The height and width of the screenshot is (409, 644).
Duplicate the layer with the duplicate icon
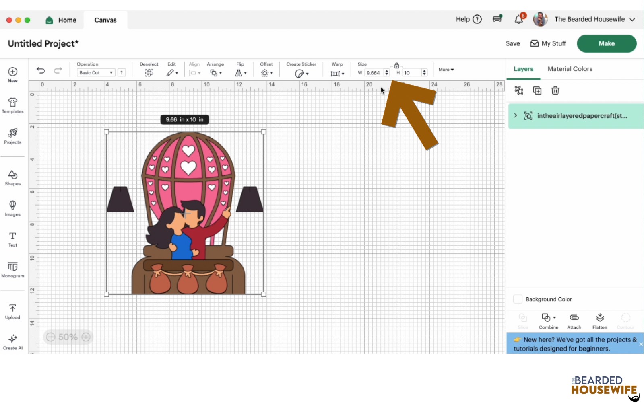pos(537,90)
